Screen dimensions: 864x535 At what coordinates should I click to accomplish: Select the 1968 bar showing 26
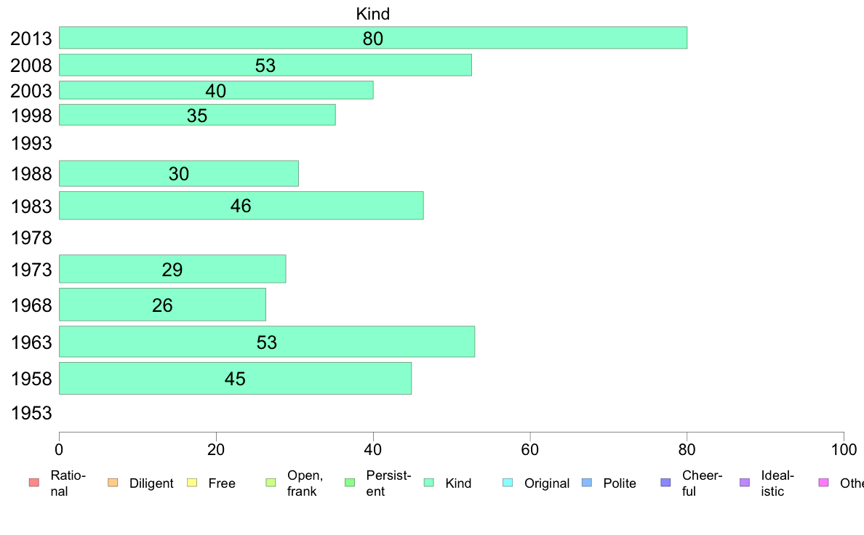click(163, 304)
